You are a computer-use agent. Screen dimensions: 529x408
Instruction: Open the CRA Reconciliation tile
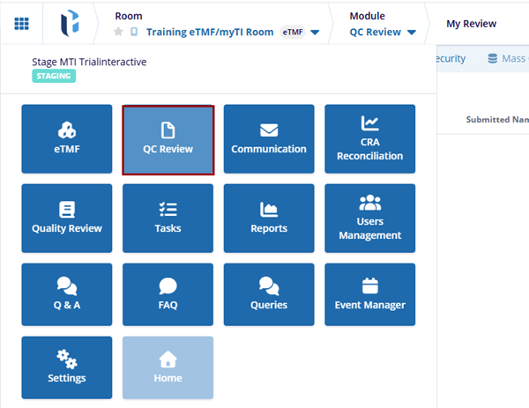369,139
